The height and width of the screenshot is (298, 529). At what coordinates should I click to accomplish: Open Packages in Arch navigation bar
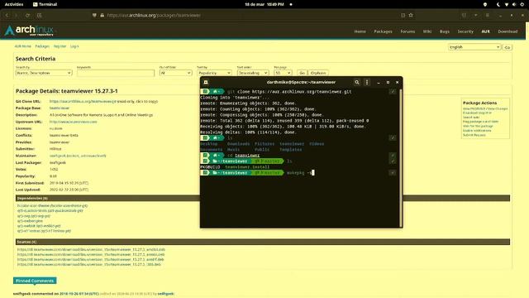[x=383, y=31]
